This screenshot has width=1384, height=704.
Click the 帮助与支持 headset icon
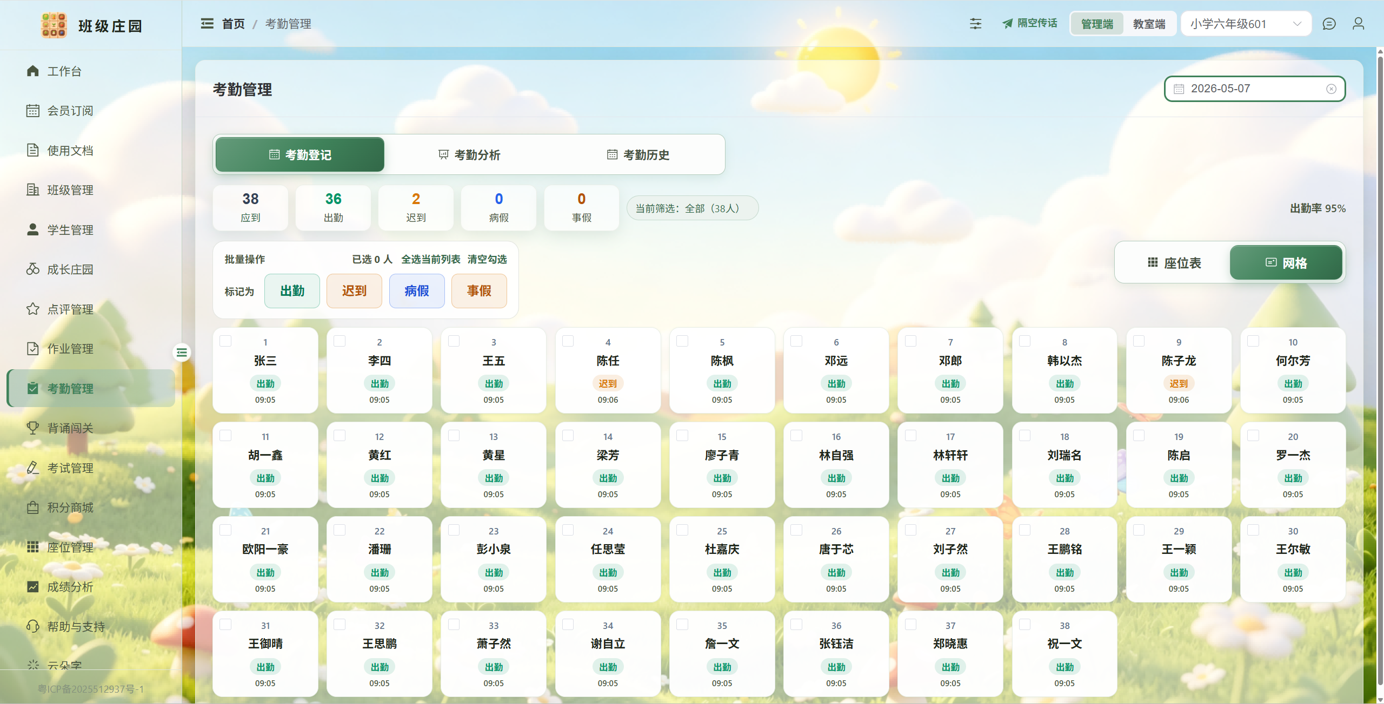point(33,626)
